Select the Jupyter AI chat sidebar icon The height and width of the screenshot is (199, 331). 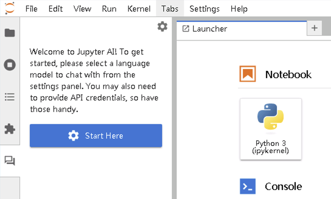click(x=10, y=161)
